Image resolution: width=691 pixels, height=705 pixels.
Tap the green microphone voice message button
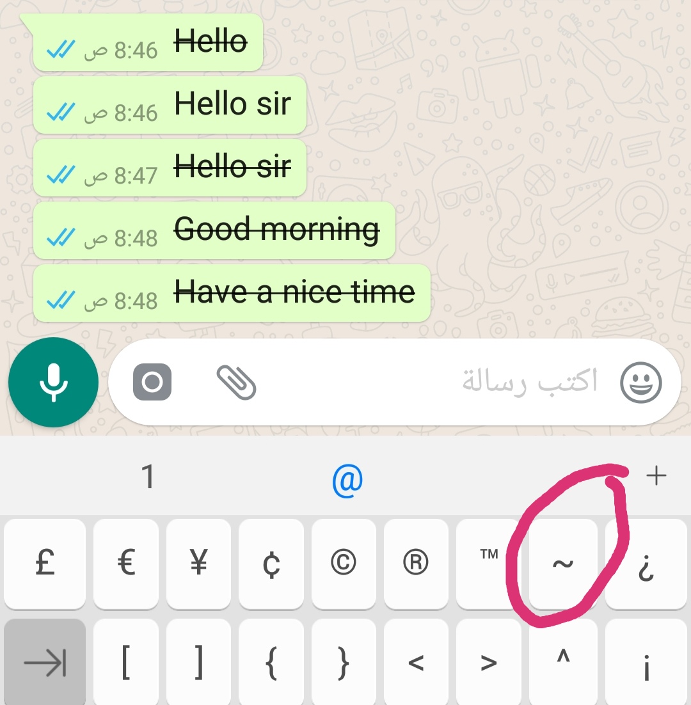53,382
